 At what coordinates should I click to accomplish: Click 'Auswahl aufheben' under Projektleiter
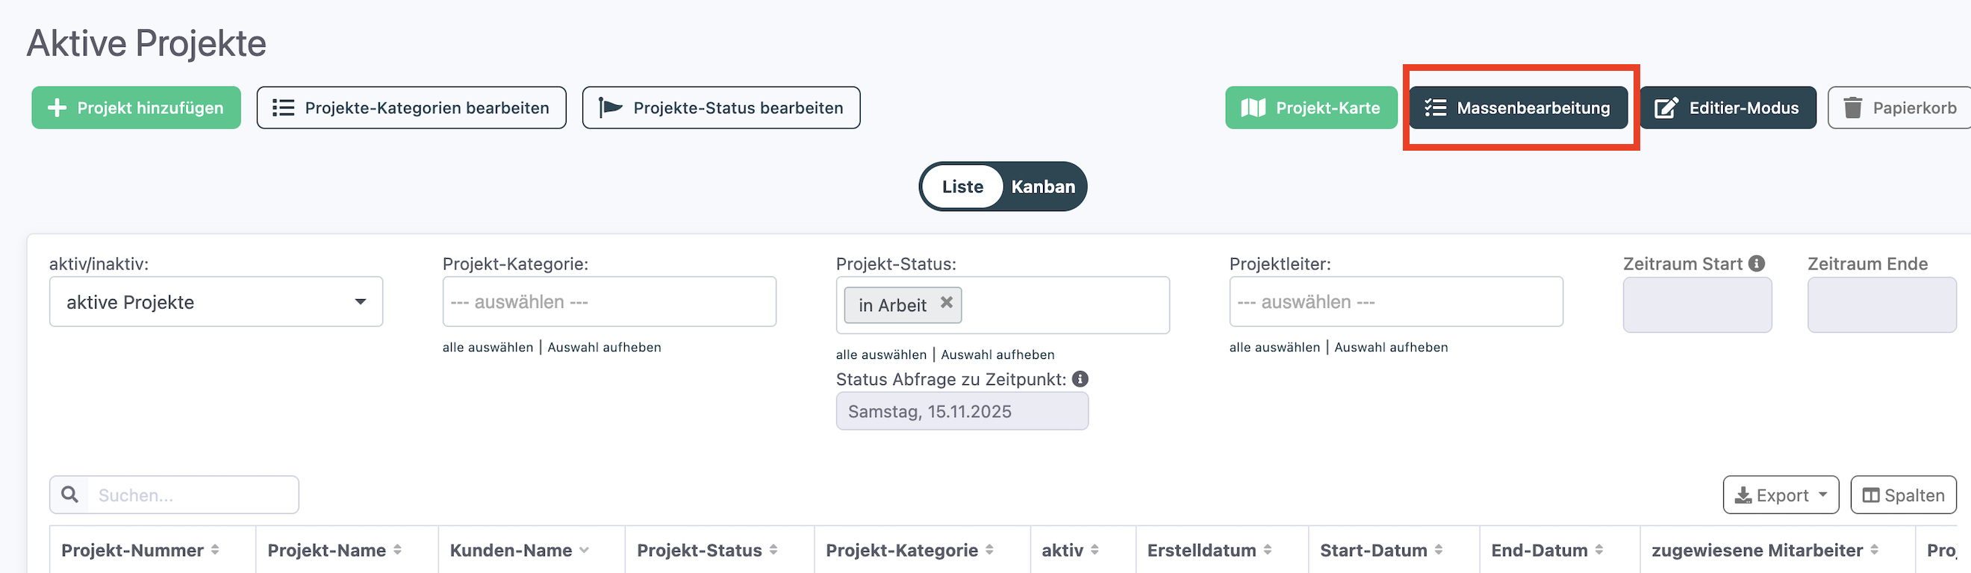[x=1390, y=348]
